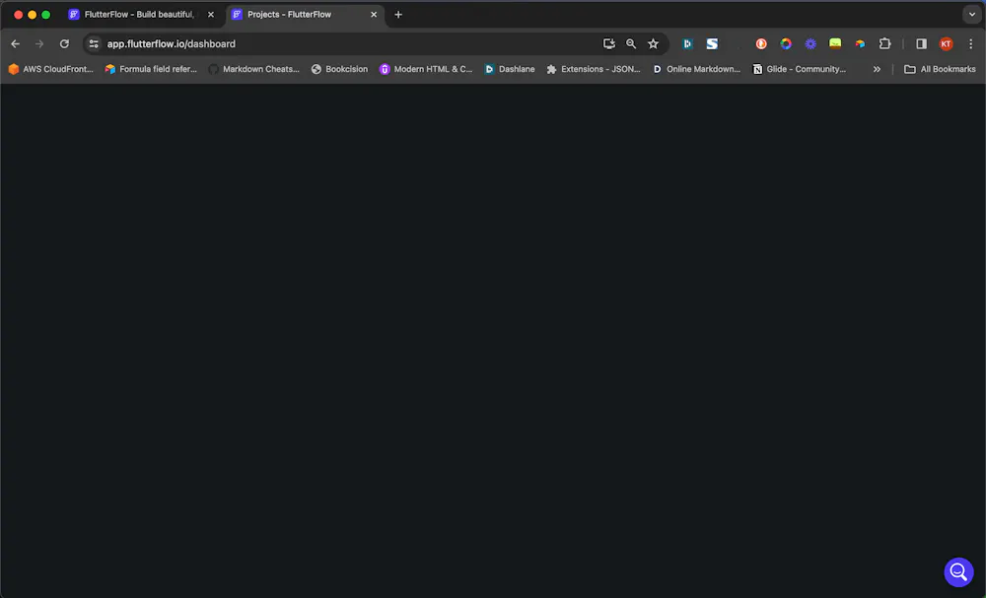Open the Online Markdown bookmark
Viewport: 986px width, 598px height.
coord(696,69)
